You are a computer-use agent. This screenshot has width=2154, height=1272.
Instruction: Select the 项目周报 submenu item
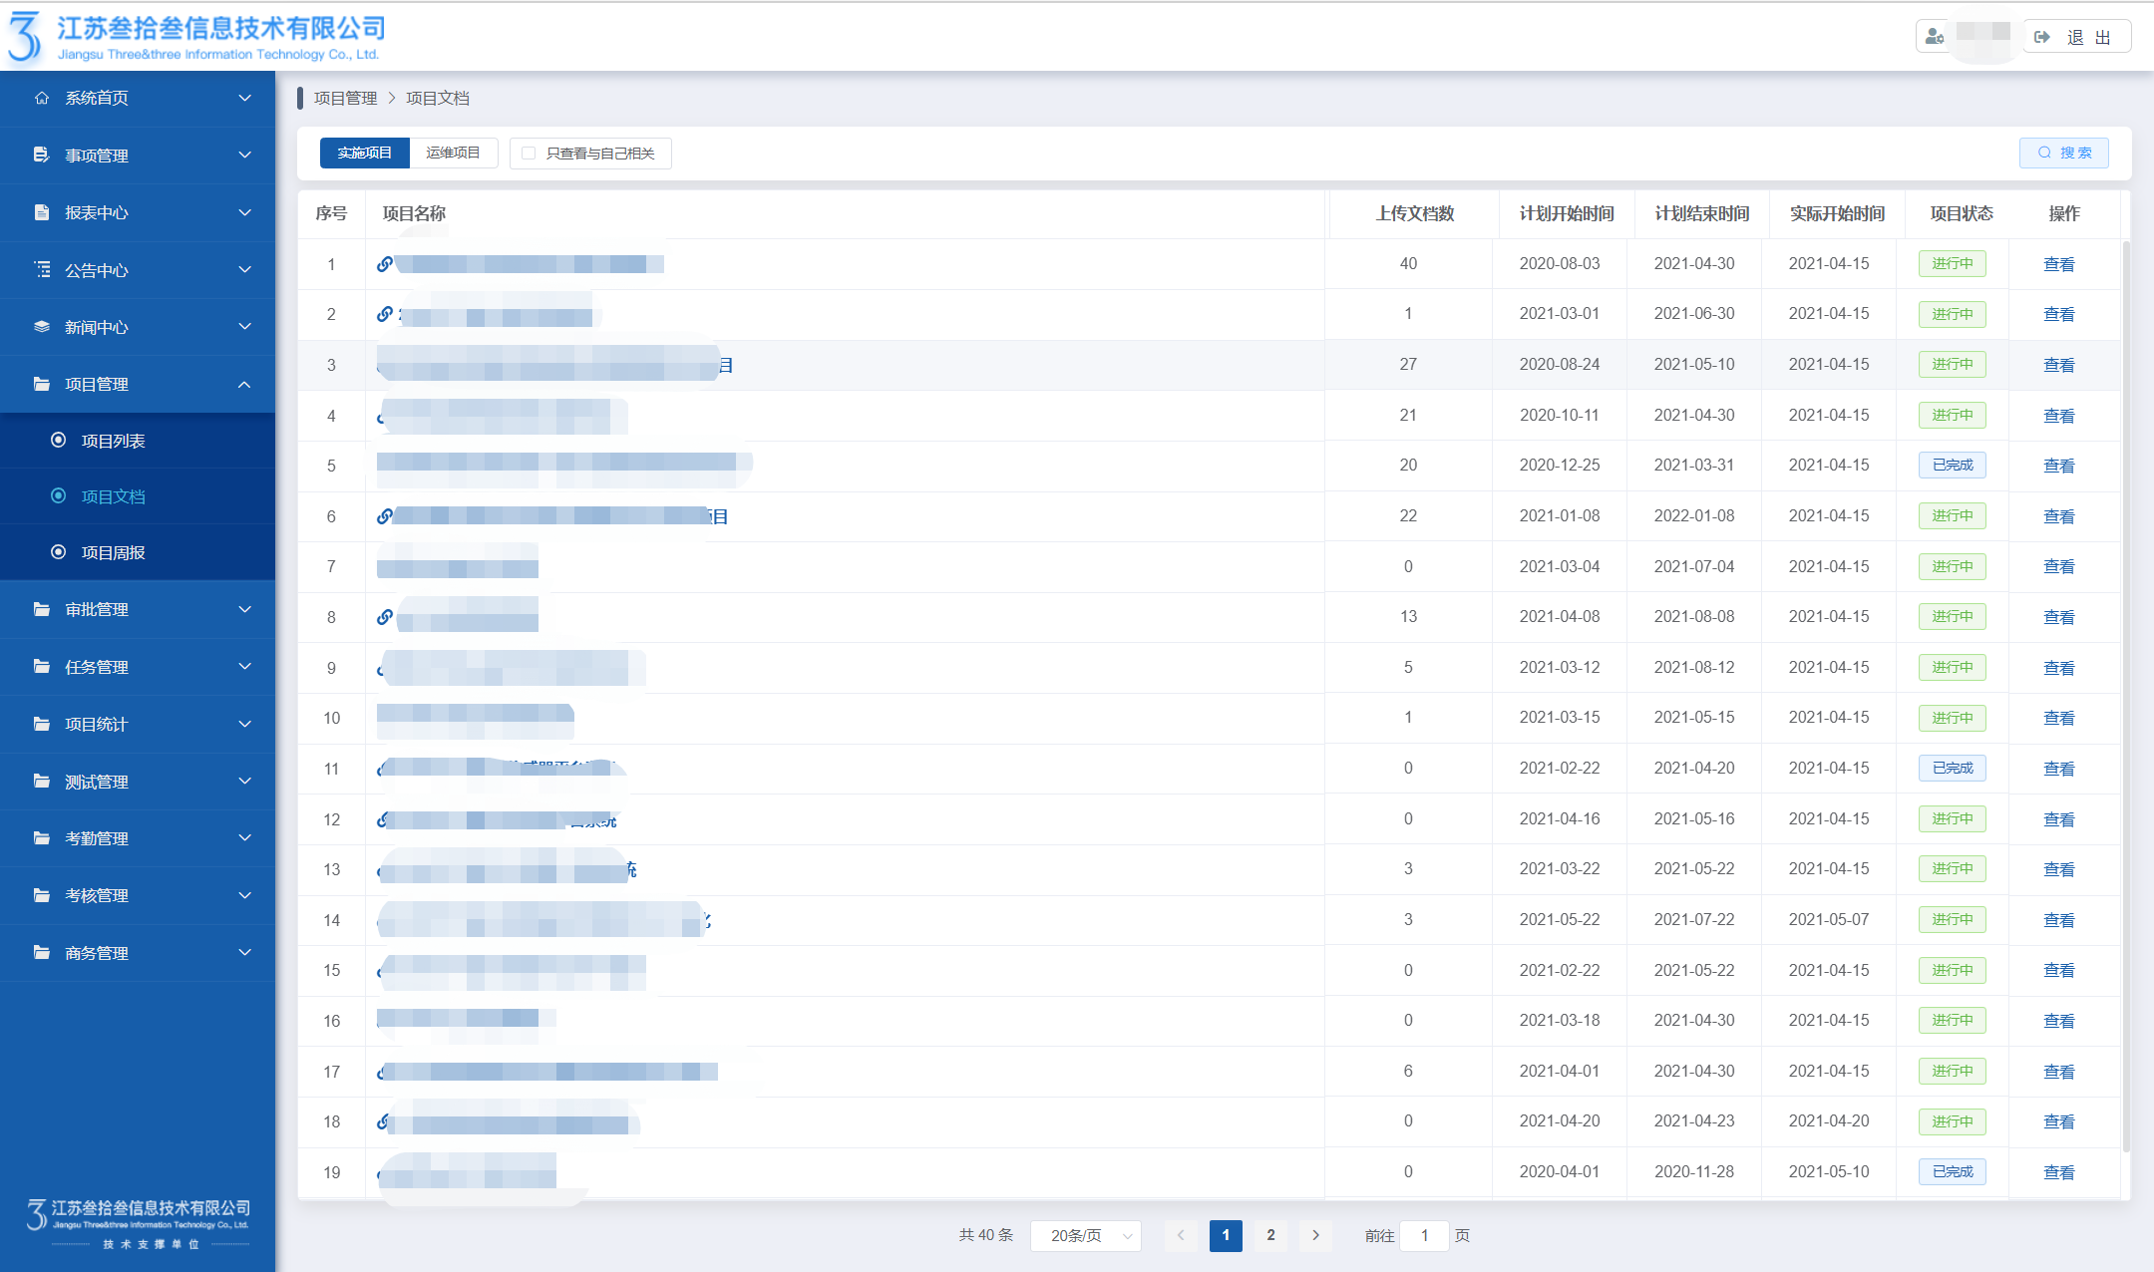click(113, 552)
